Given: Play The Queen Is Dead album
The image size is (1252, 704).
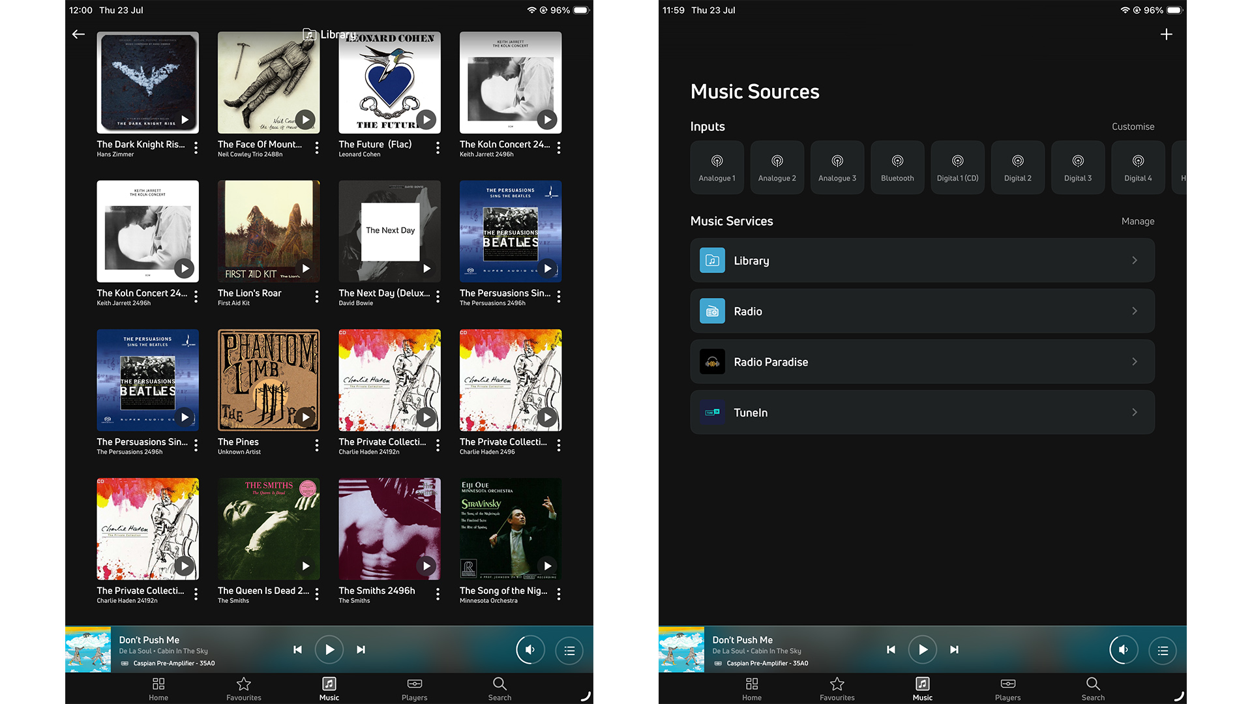Looking at the screenshot, I should click(305, 566).
